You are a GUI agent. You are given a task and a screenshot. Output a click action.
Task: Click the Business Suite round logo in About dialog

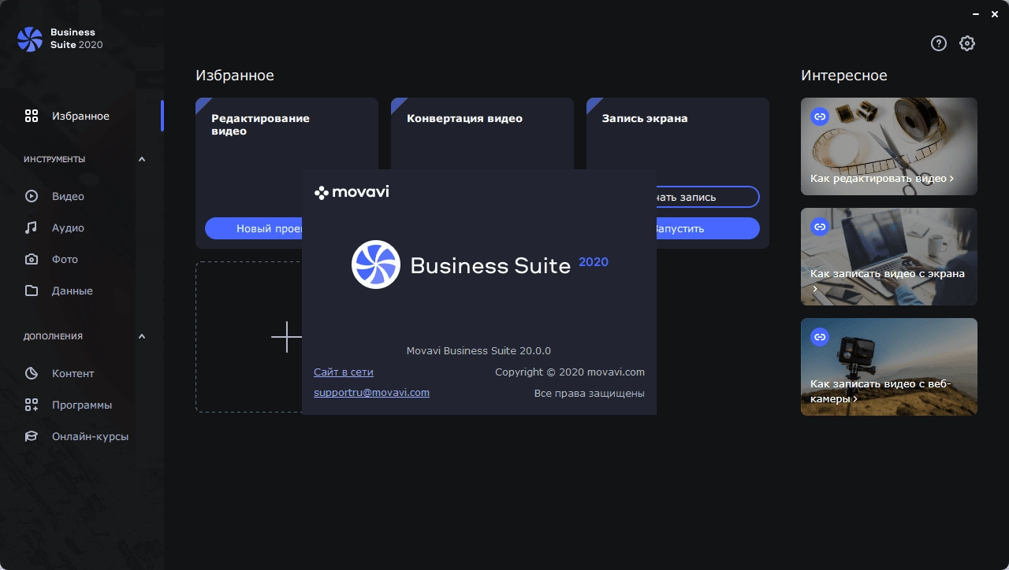(x=376, y=265)
